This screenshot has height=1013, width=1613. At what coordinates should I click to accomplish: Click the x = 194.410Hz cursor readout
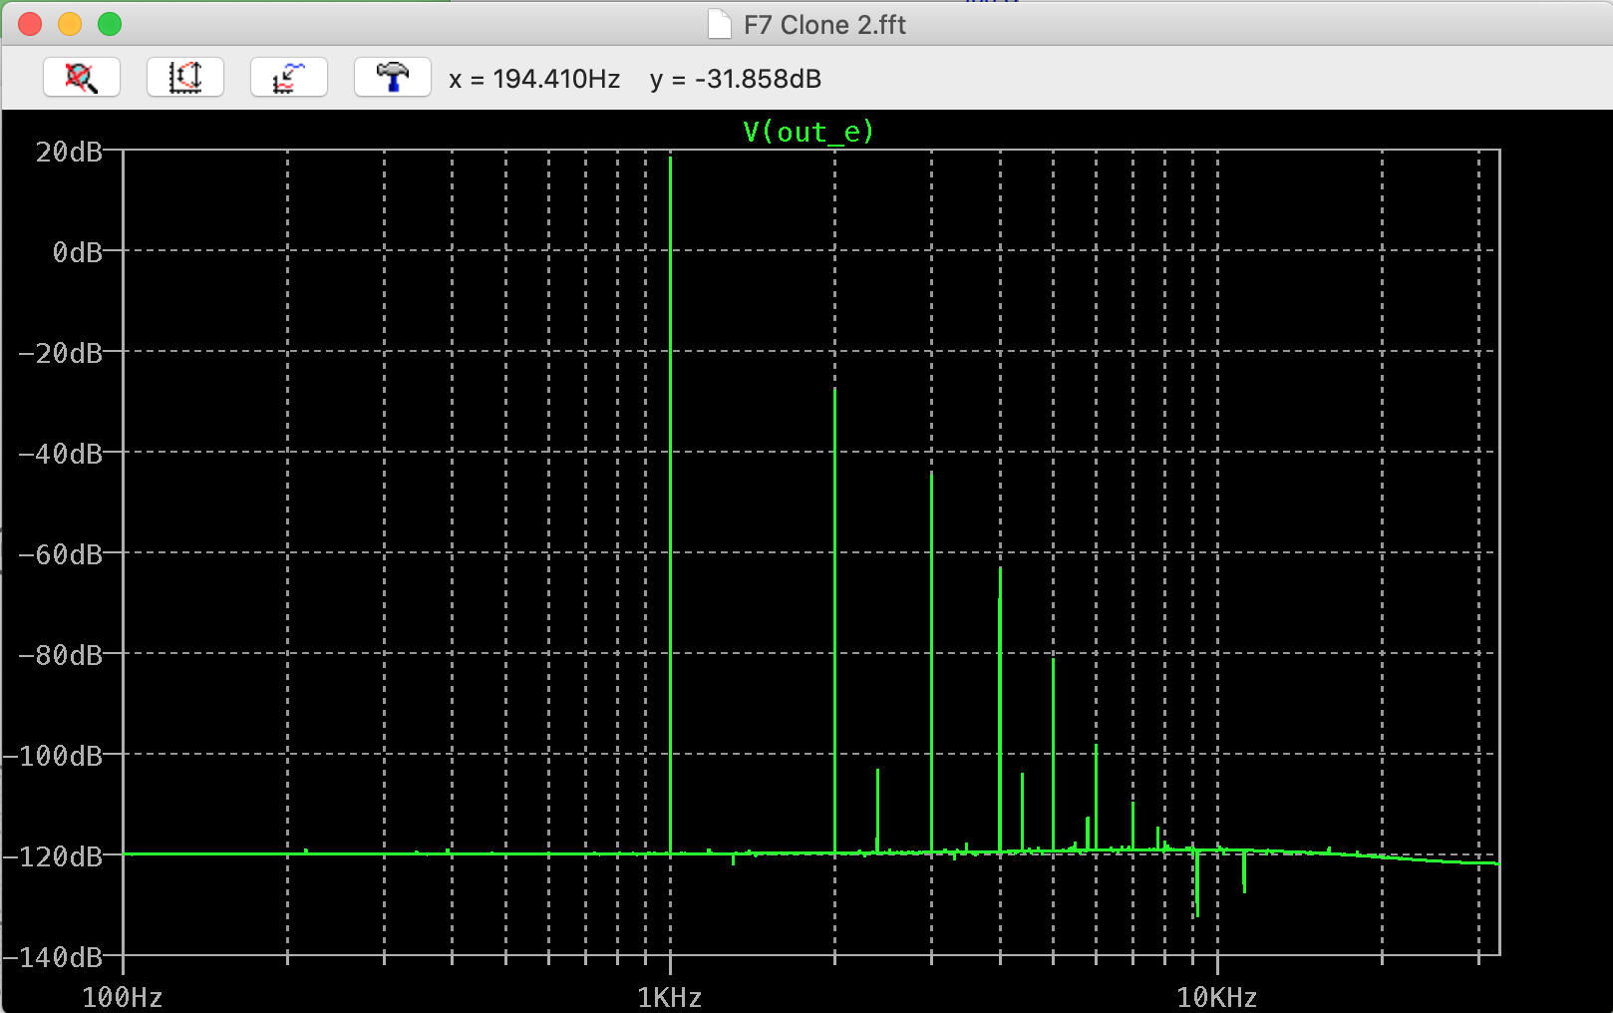(534, 79)
